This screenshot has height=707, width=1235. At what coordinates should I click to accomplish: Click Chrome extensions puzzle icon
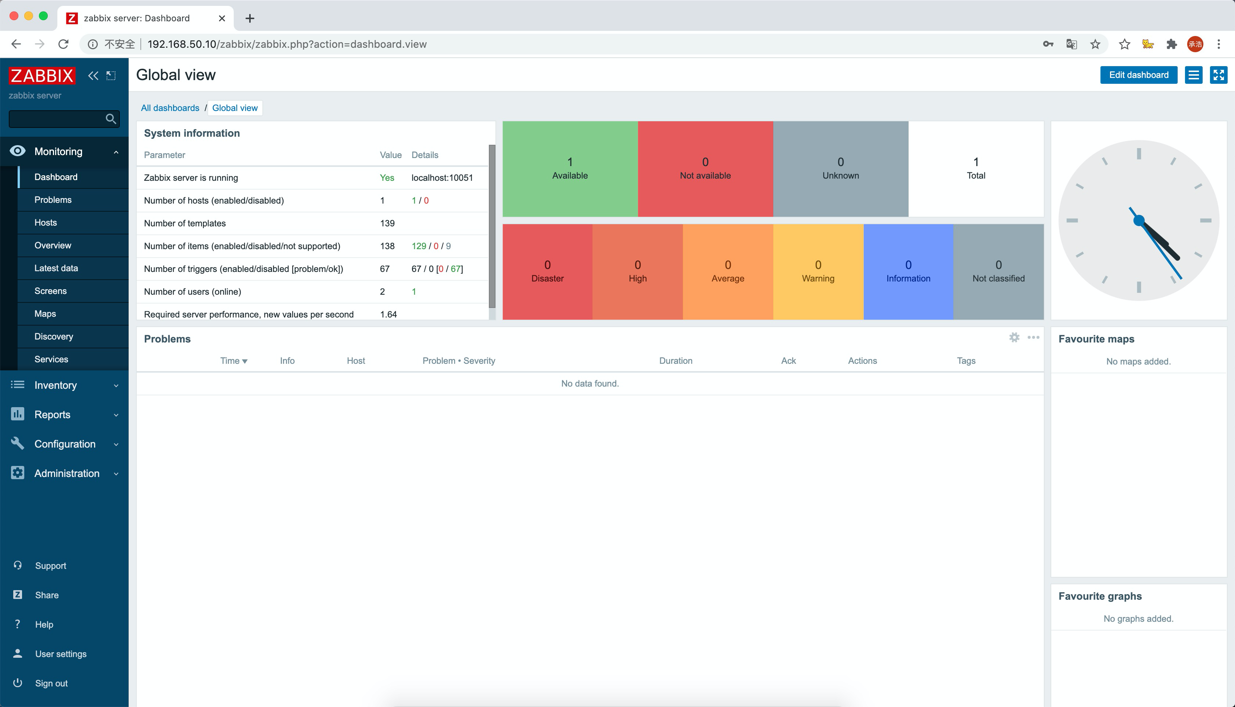pos(1171,44)
